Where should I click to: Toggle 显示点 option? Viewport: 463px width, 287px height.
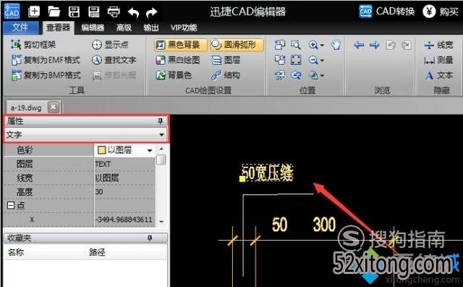click(x=110, y=45)
